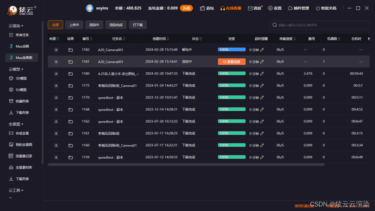
Task: Expand the 云工具 sidebar section
Action: pos(22,190)
